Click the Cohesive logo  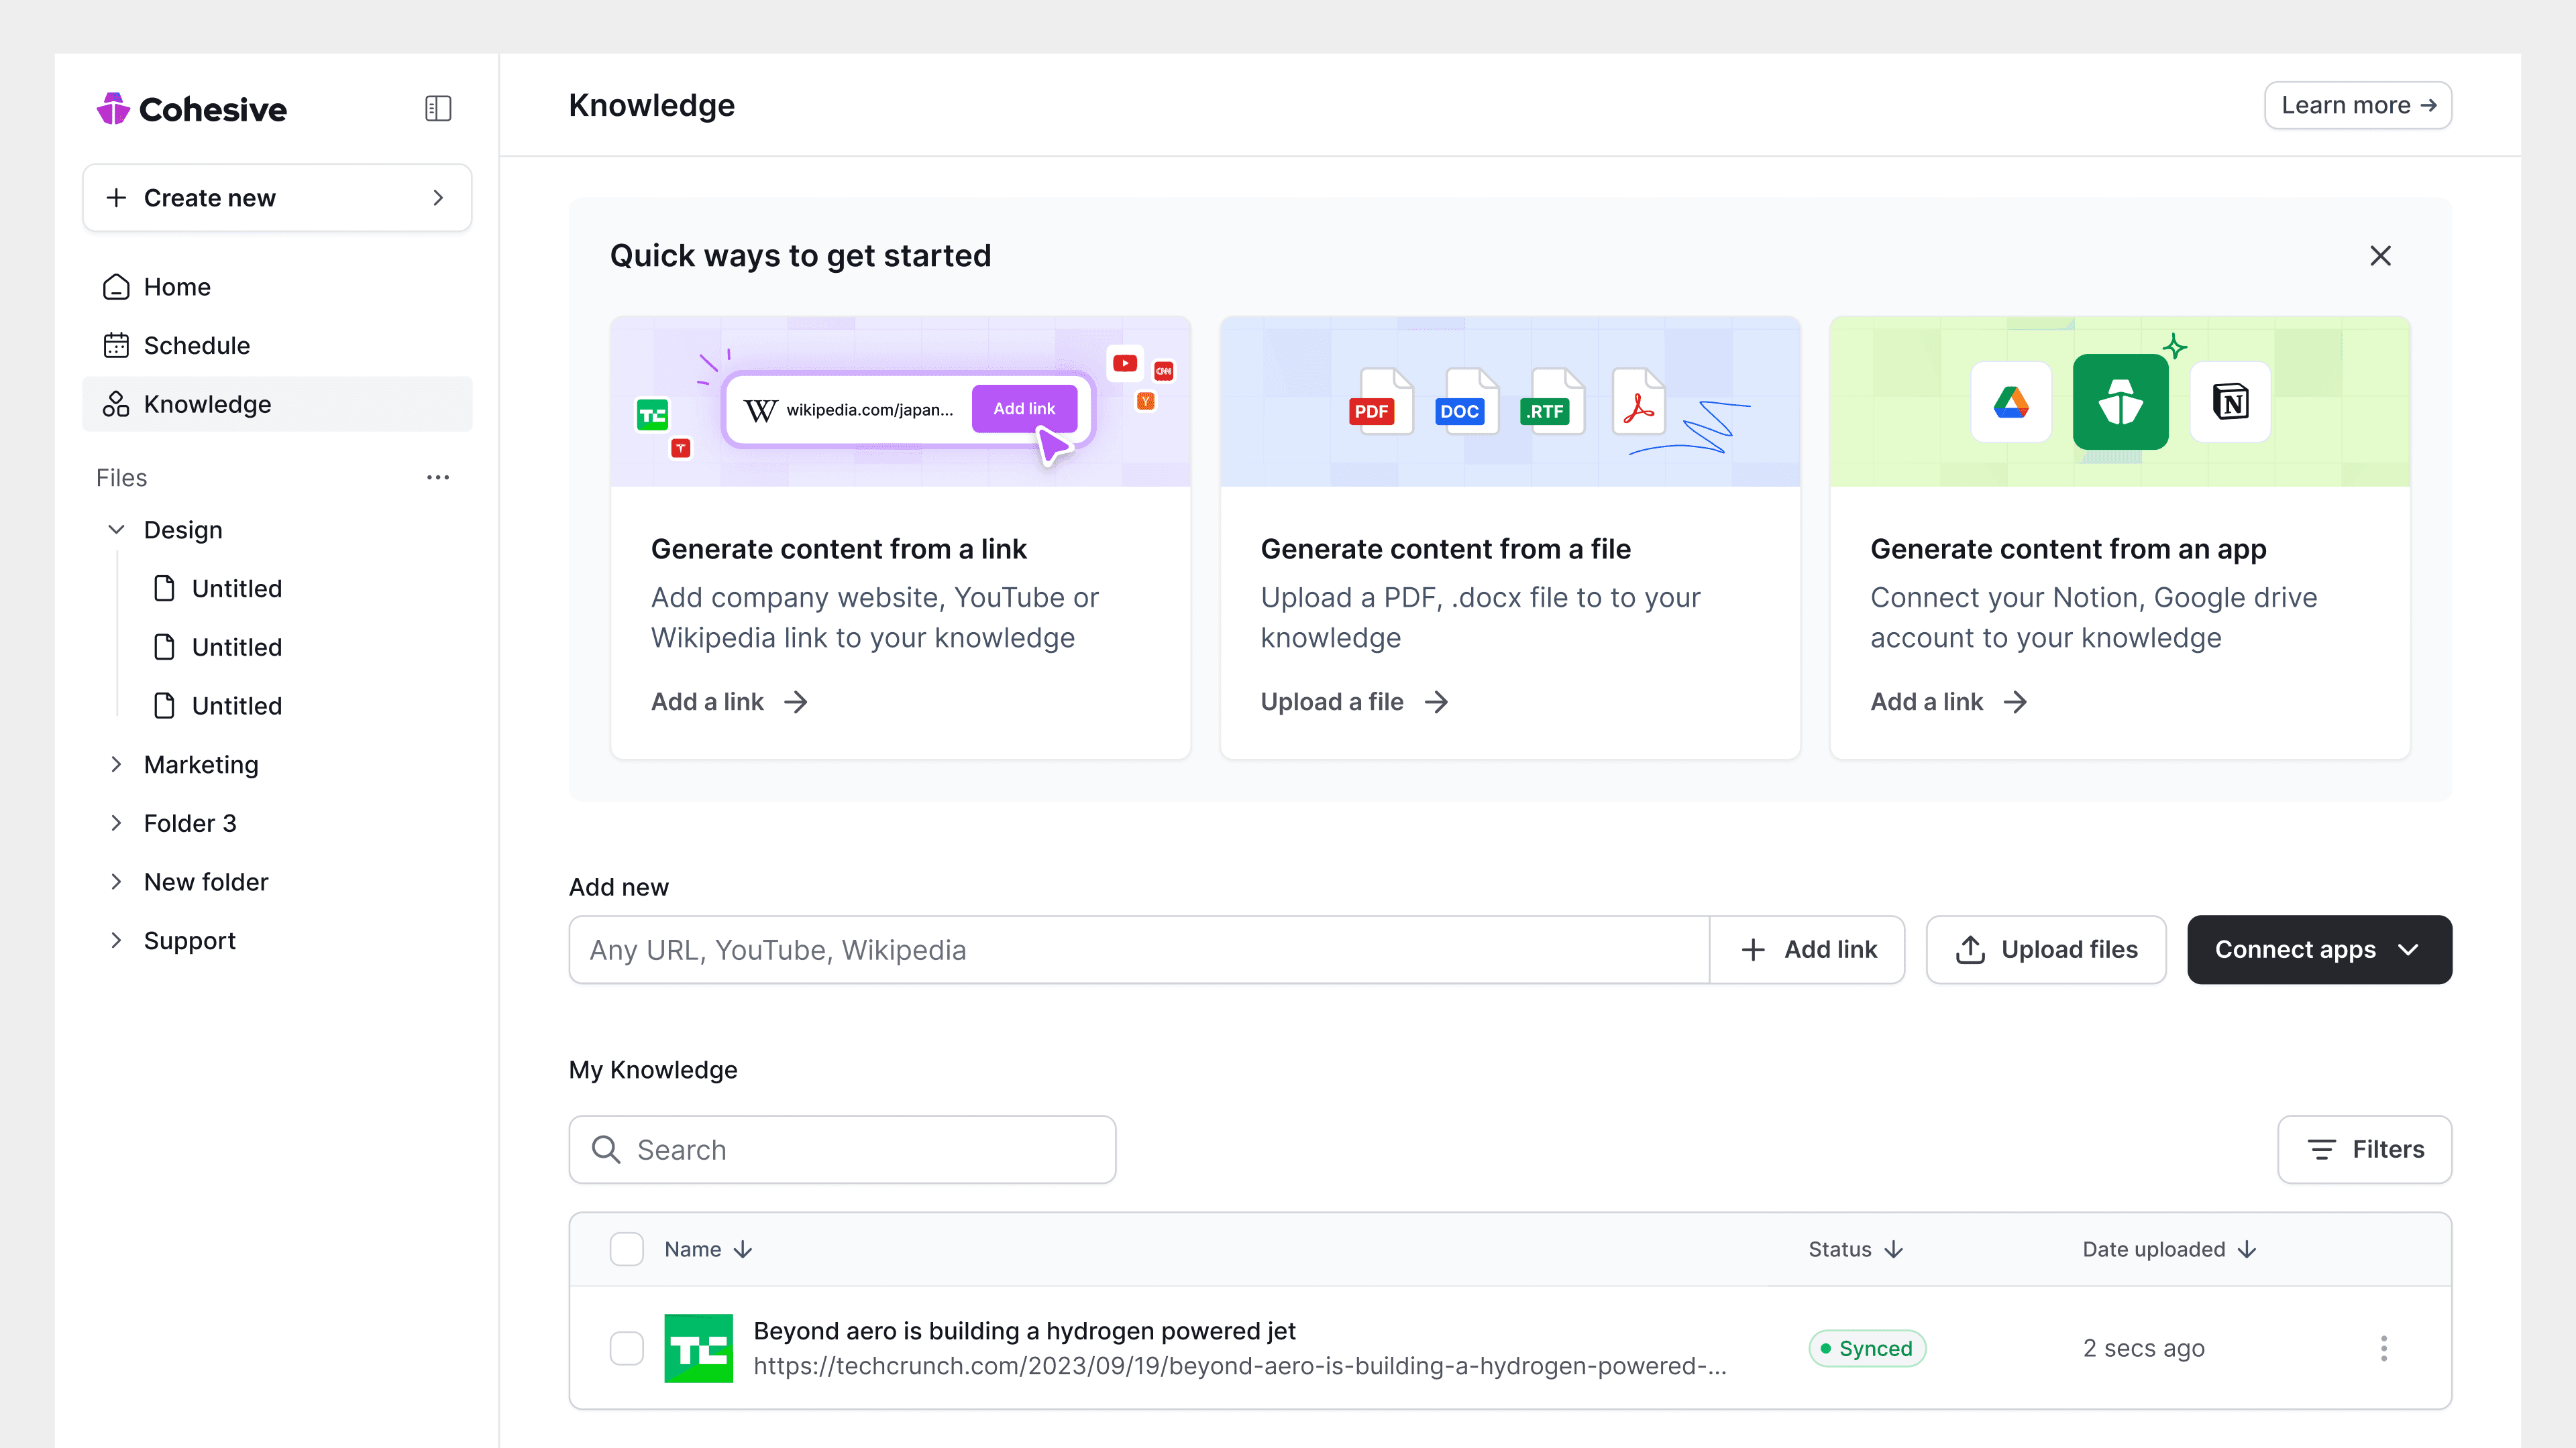pyautogui.click(x=192, y=109)
